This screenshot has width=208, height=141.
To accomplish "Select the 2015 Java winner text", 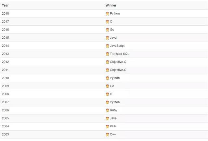I will 113,38.
